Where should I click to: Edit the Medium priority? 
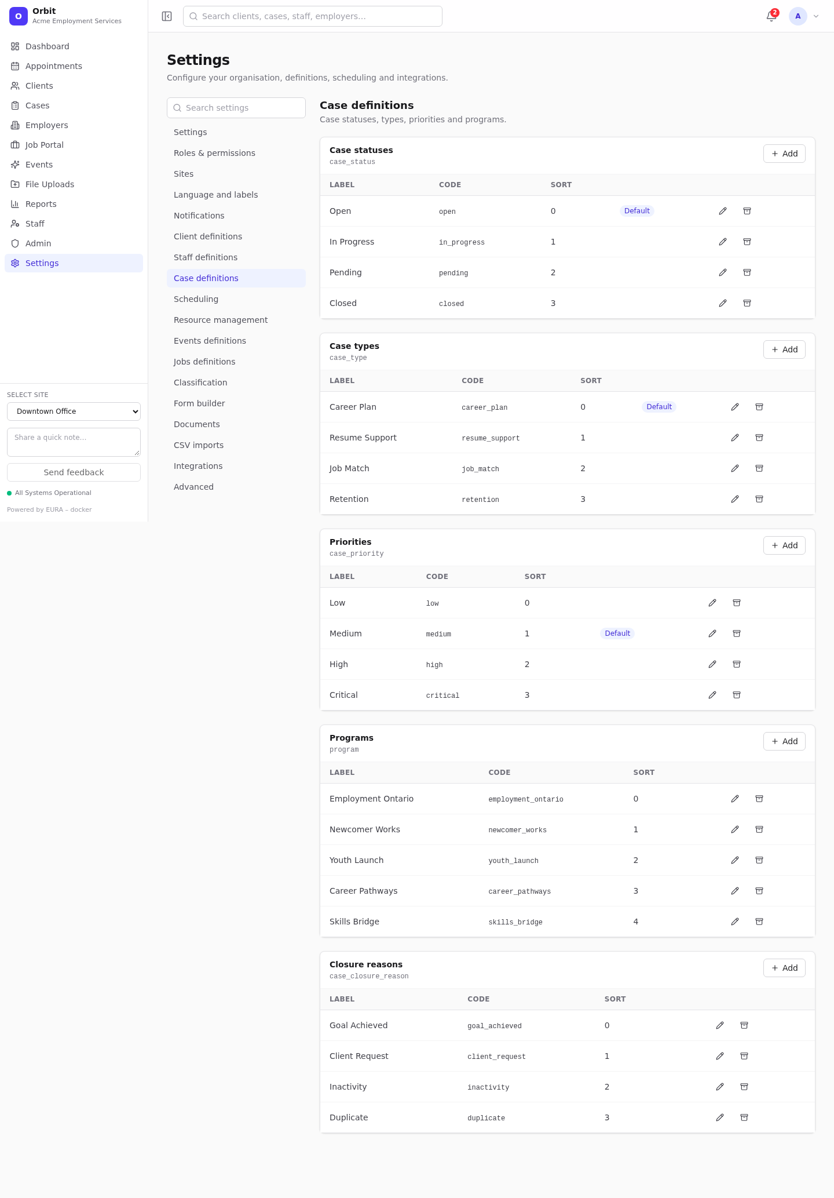click(x=712, y=633)
